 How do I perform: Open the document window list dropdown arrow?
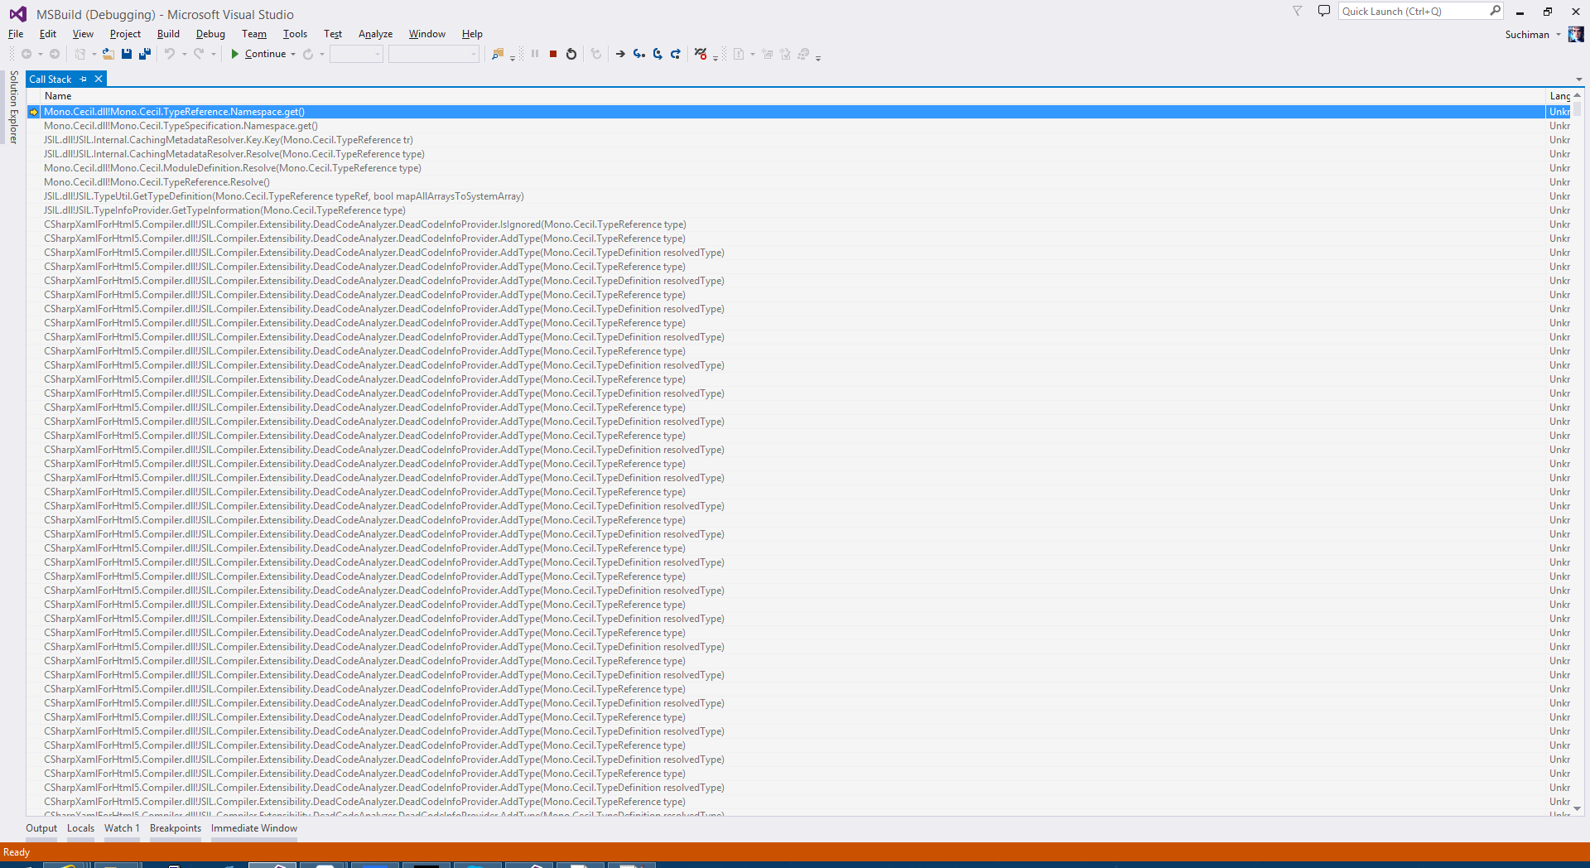[x=1579, y=80]
